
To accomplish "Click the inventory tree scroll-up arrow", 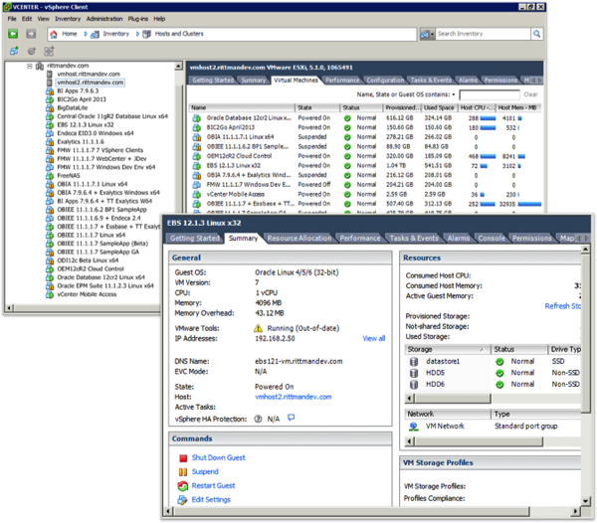I will 178,67.
